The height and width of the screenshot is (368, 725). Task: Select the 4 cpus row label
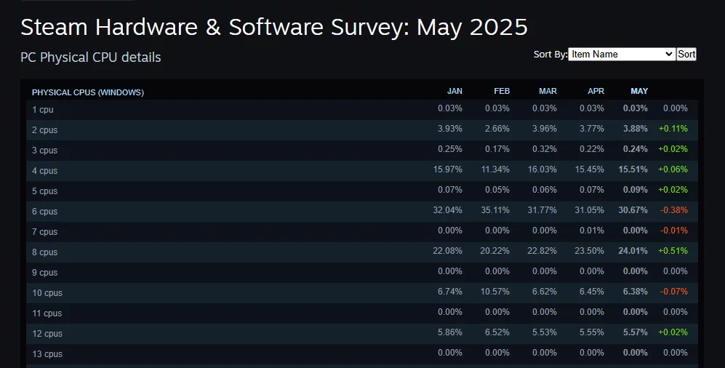tap(44, 171)
